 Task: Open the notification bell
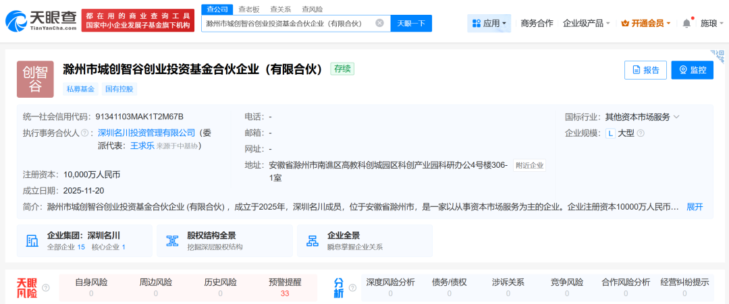tap(686, 24)
